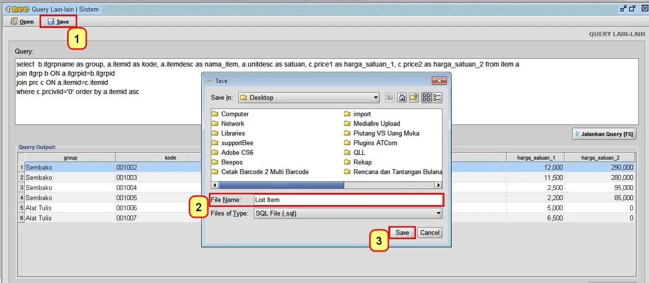Click inside the Query text area
The width and height of the screenshot is (649, 283).
point(327,92)
